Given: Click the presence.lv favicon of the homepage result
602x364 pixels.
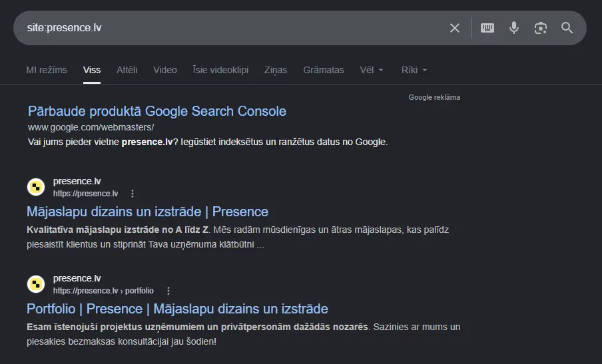Looking at the screenshot, I should (36, 187).
